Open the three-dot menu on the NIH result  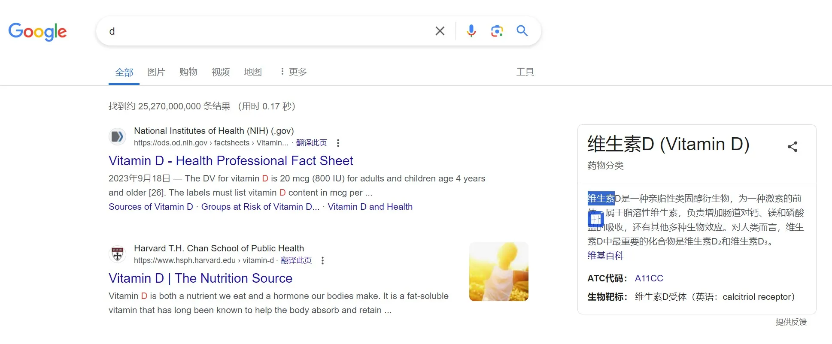(x=338, y=143)
